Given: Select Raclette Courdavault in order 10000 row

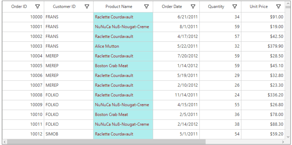Looking at the screenshot, I should click(123, 17).
